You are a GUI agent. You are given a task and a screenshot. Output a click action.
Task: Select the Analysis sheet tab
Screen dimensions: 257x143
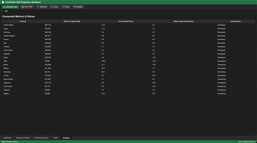66,138
